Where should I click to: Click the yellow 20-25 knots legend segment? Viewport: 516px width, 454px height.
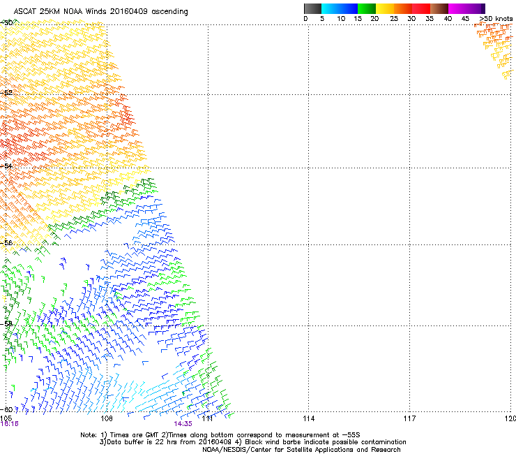pyautogui.click(x=385, y=8)
